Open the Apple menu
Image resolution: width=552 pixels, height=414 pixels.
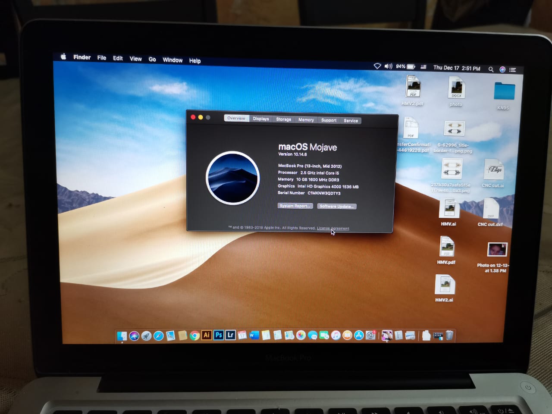[x=63, y=56]
